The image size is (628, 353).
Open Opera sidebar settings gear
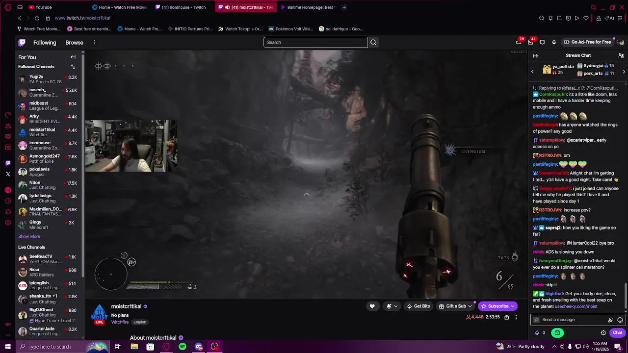coord(8,223)
